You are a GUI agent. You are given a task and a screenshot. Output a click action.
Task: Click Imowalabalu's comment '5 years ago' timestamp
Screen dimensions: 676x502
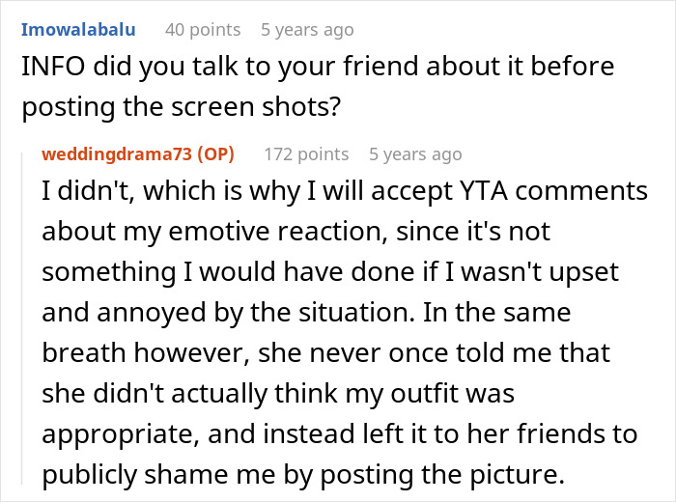coord(307,30)
